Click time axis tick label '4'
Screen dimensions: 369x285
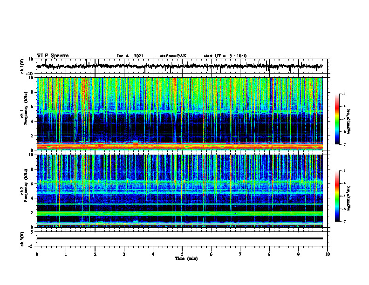coord(153,254)
